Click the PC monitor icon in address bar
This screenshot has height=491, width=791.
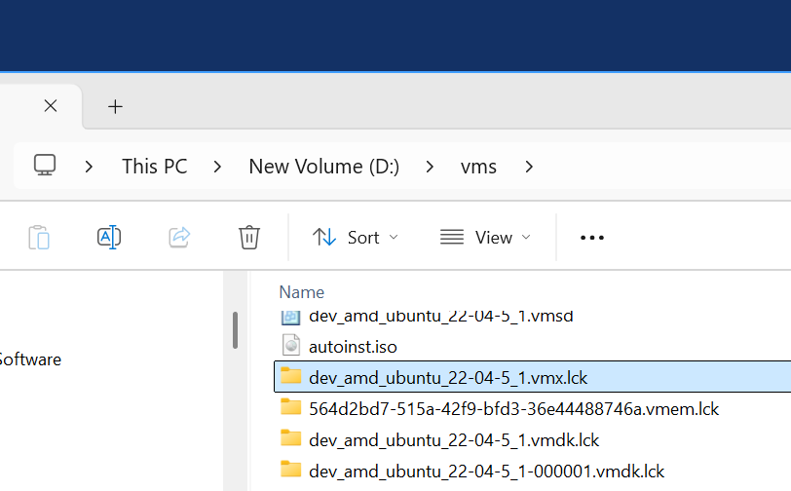coord(45,165)
